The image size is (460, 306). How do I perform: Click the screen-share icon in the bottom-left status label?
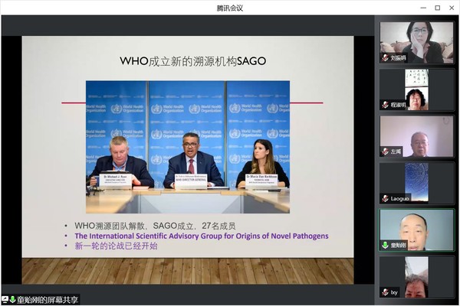[5, 300]
